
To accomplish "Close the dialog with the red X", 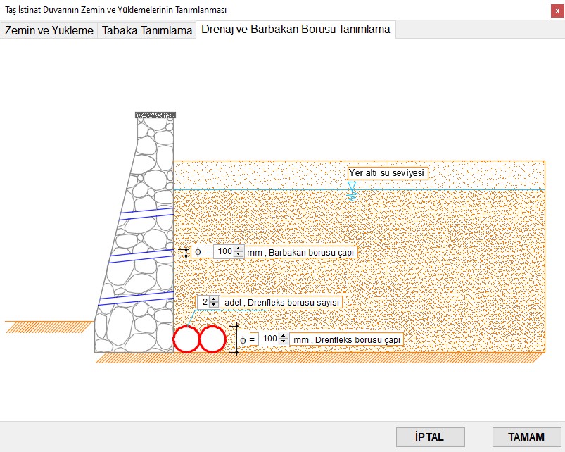I will pyautogui.click(x=557, y=10).
